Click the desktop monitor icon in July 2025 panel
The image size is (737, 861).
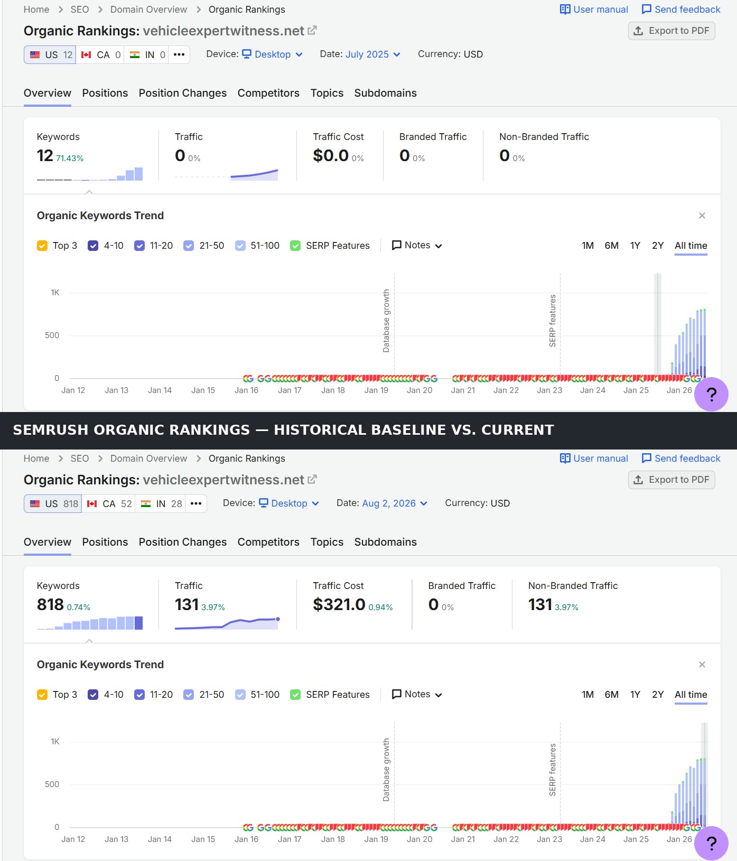[x=247, y=54]
